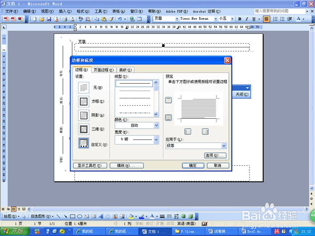The width and height of the screenshot is (315, 236).
Task: Open the Times New Roman font dropdown
Action: point(216,19)
